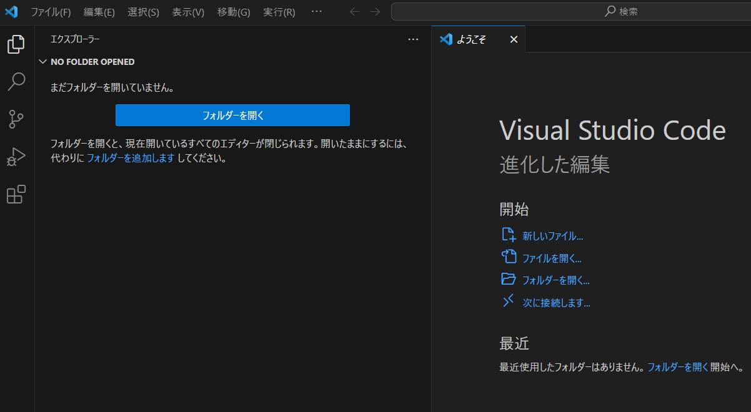This screenshot has height=412, width=751.
Task: Open the Source Control icon
Action: [16, 119]
